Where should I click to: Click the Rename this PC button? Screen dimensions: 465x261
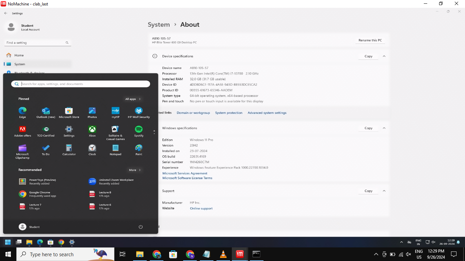tap(370, 40)
